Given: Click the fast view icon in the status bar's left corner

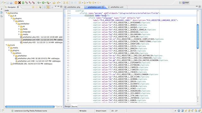Looking at the screenshot, I should (x=3, y=111).
